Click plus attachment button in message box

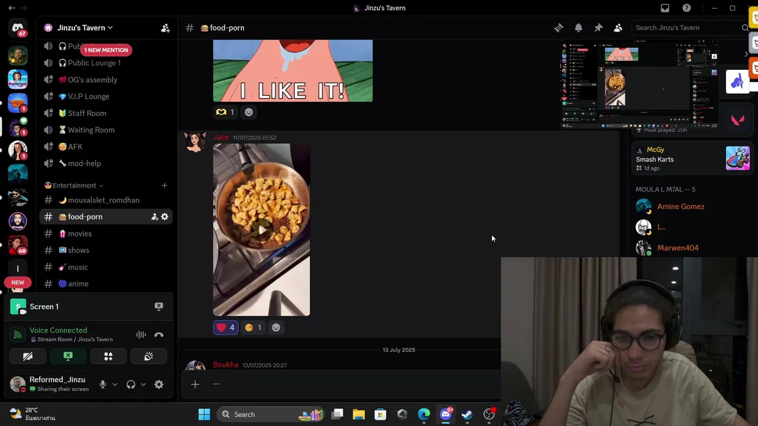[195, 385]
